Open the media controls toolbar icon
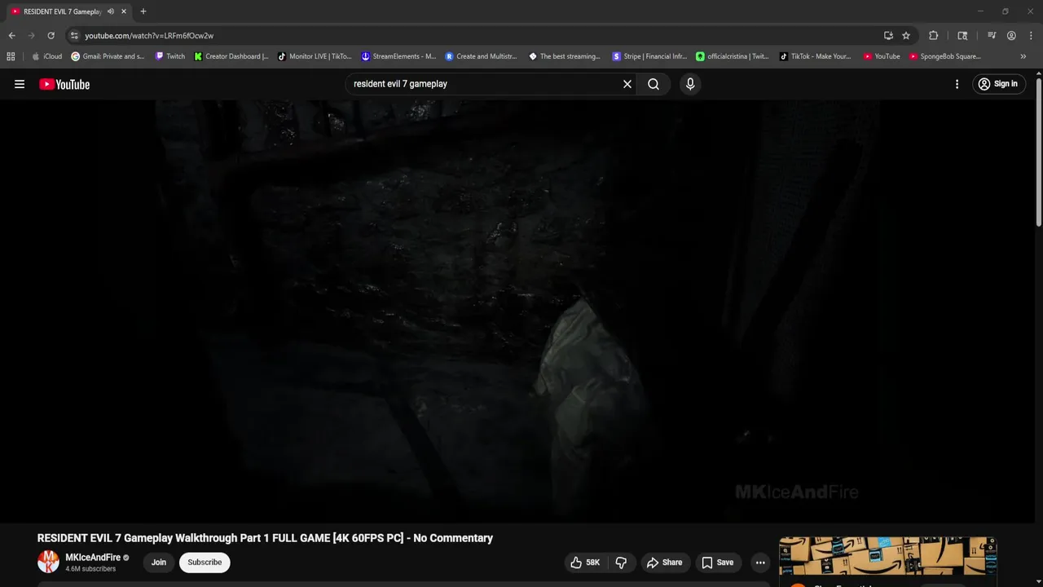 coord(992,36)
